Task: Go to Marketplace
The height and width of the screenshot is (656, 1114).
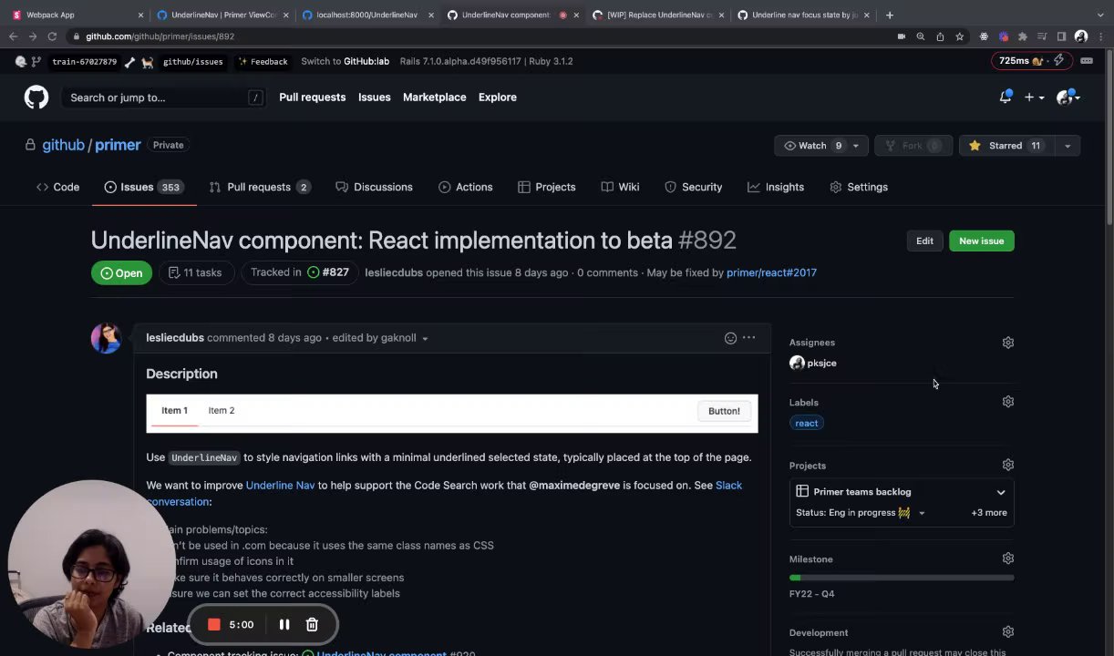Action: coord(434,97)
